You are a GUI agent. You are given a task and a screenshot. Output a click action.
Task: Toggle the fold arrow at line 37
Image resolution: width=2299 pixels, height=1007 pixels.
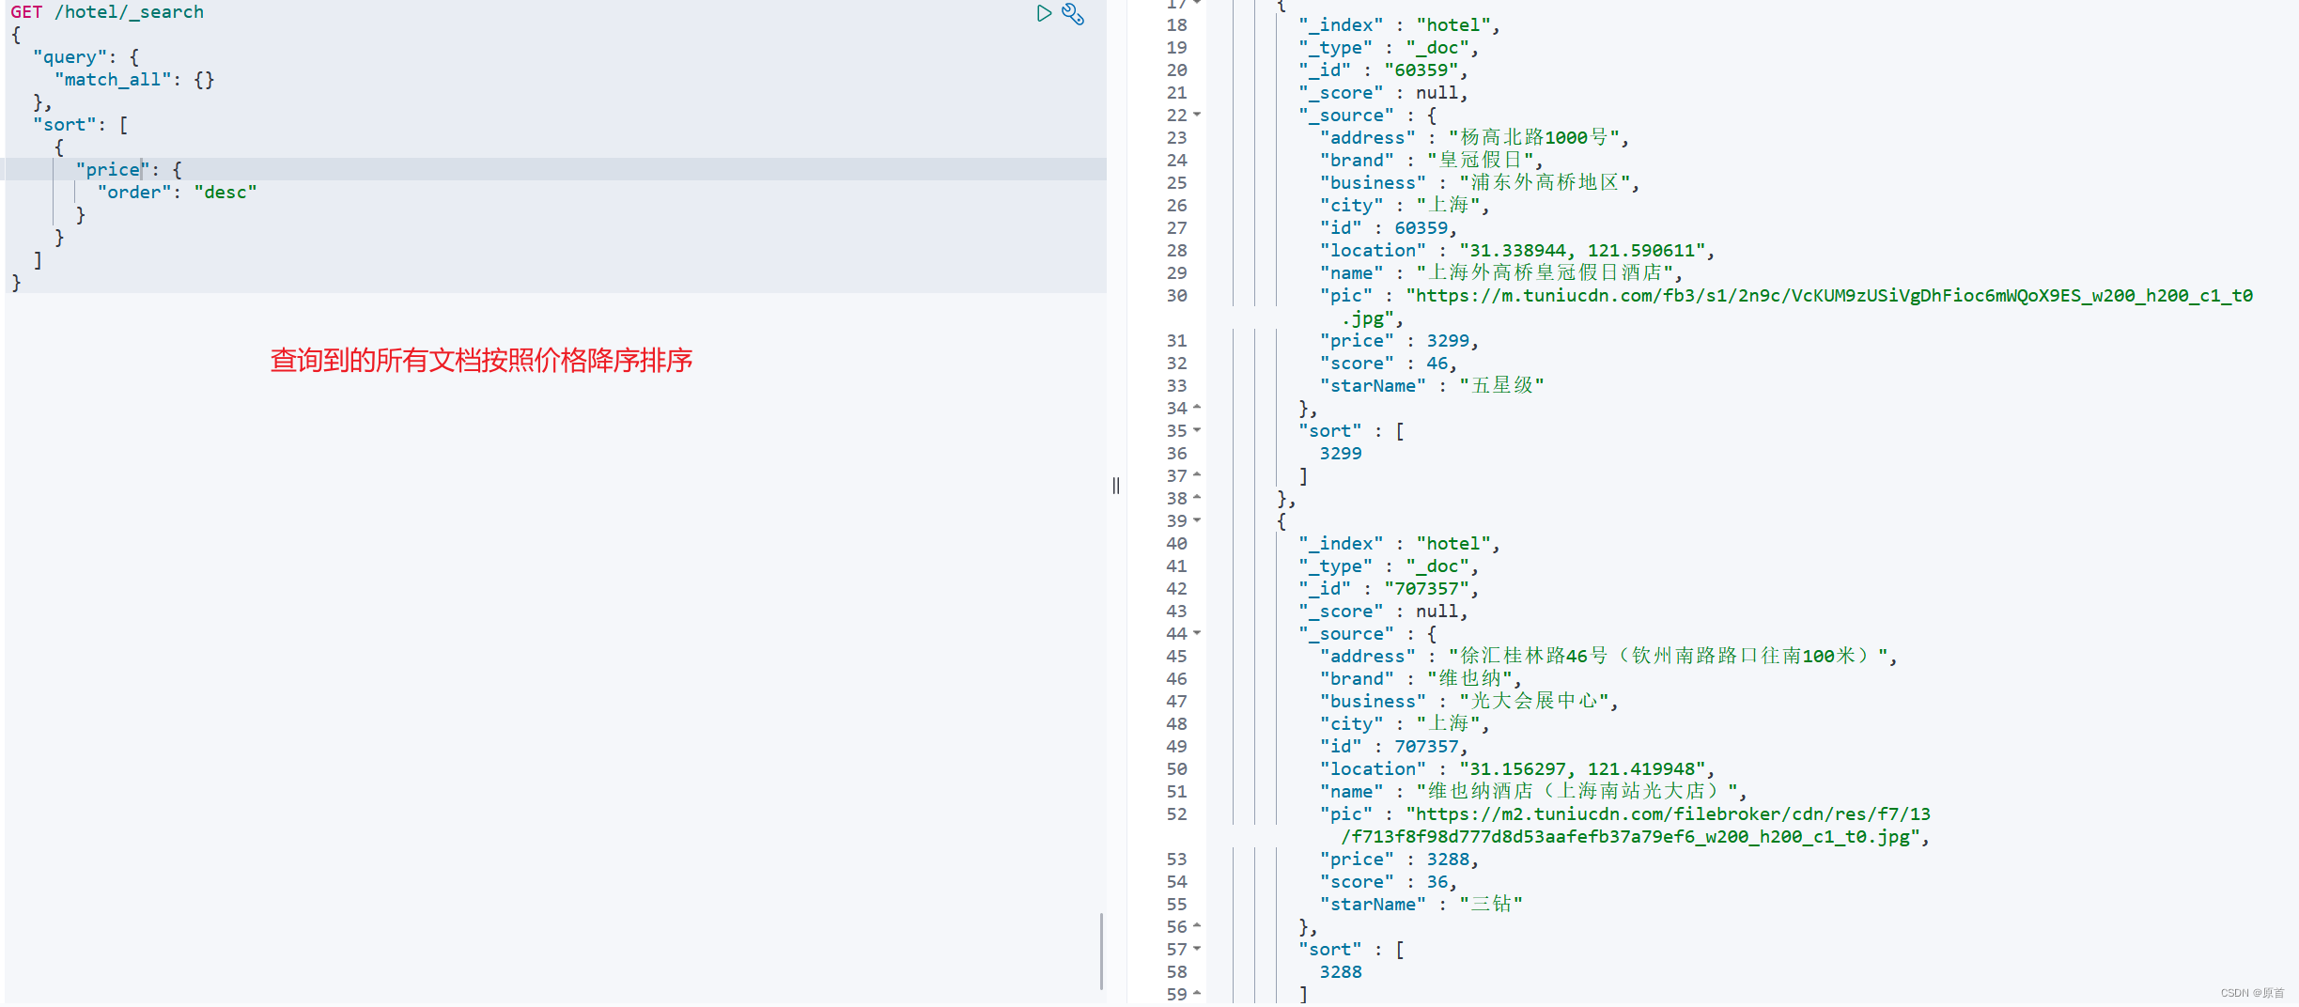click(x=1197, y=475)
